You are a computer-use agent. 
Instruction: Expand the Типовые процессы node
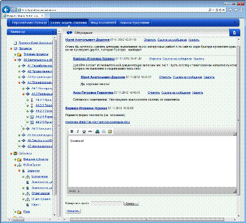[x=15, y=55]
